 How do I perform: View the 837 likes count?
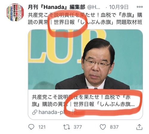(114, 127)
